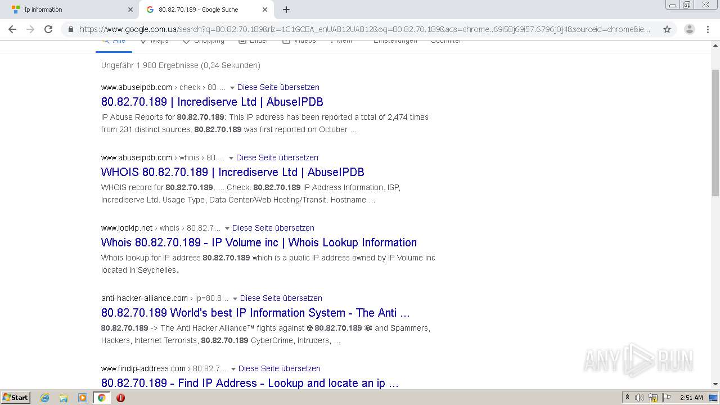Translate the findip-address.com result page

pyautogui.click(x=280, y=368)
